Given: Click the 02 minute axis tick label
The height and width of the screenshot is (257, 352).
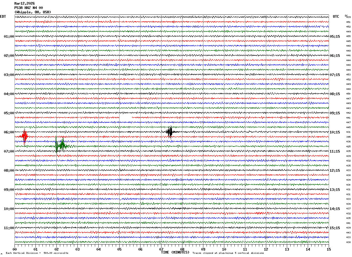Looking at the screenshot, I should pyautogui.click(x=56, y=249).
